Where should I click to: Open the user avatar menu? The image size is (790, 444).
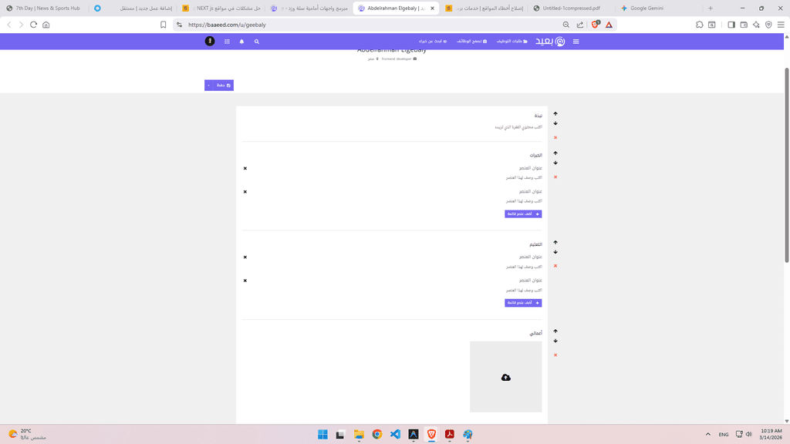[x=210, y=42]
